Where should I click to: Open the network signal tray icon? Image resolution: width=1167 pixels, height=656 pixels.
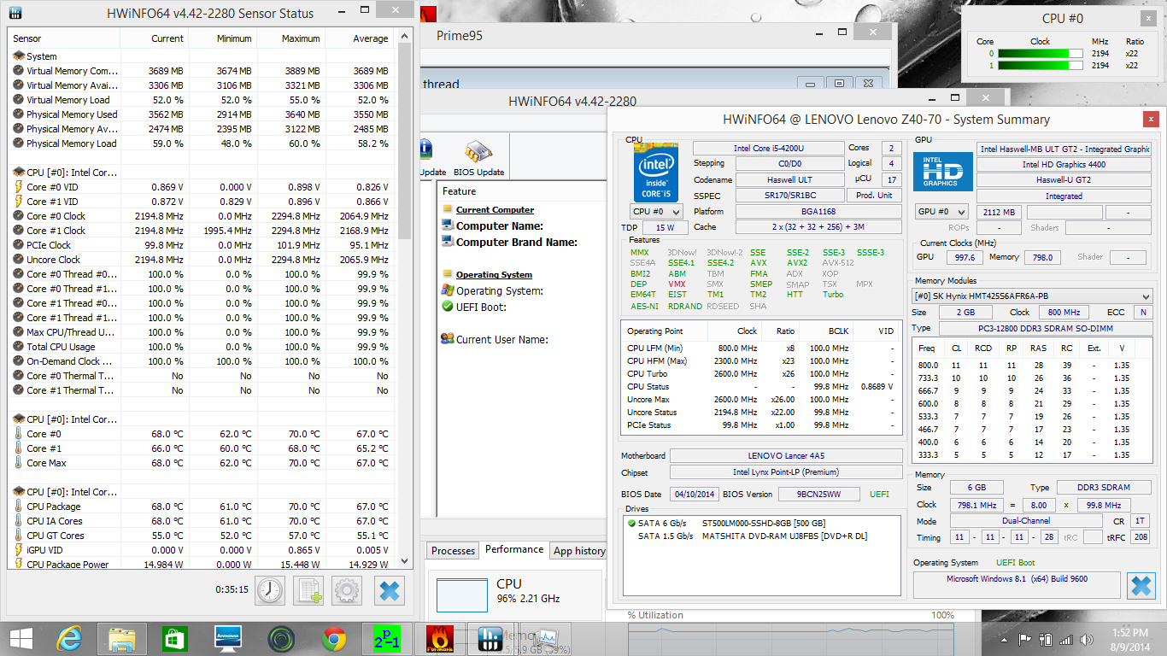click(1065, 639)
